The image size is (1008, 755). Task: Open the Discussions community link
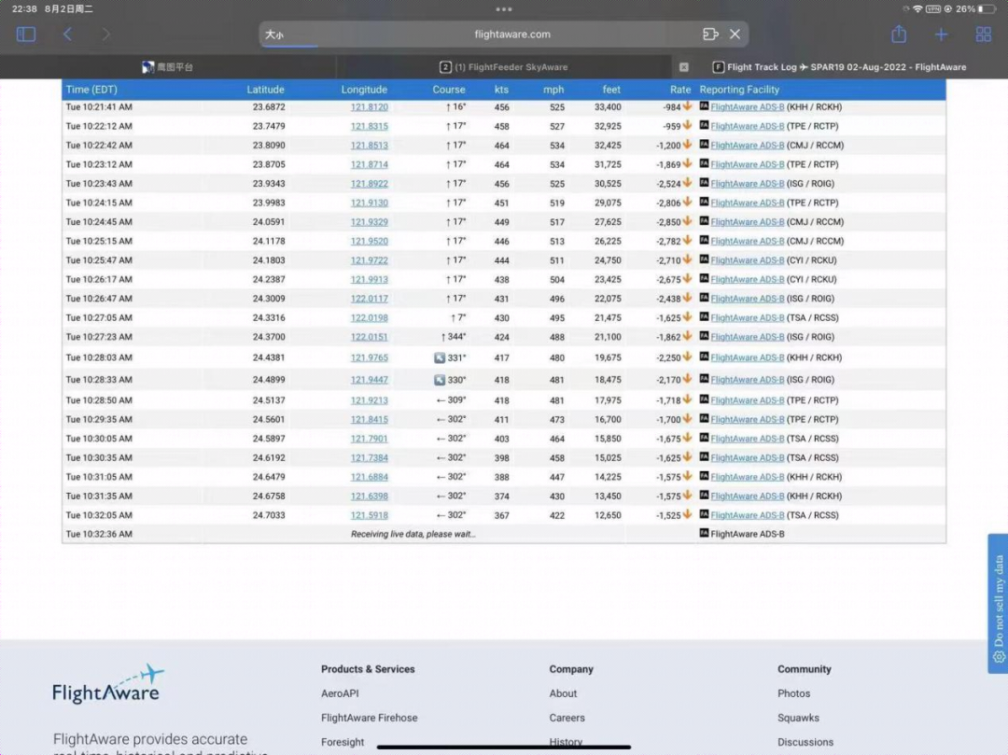(805, 742)
